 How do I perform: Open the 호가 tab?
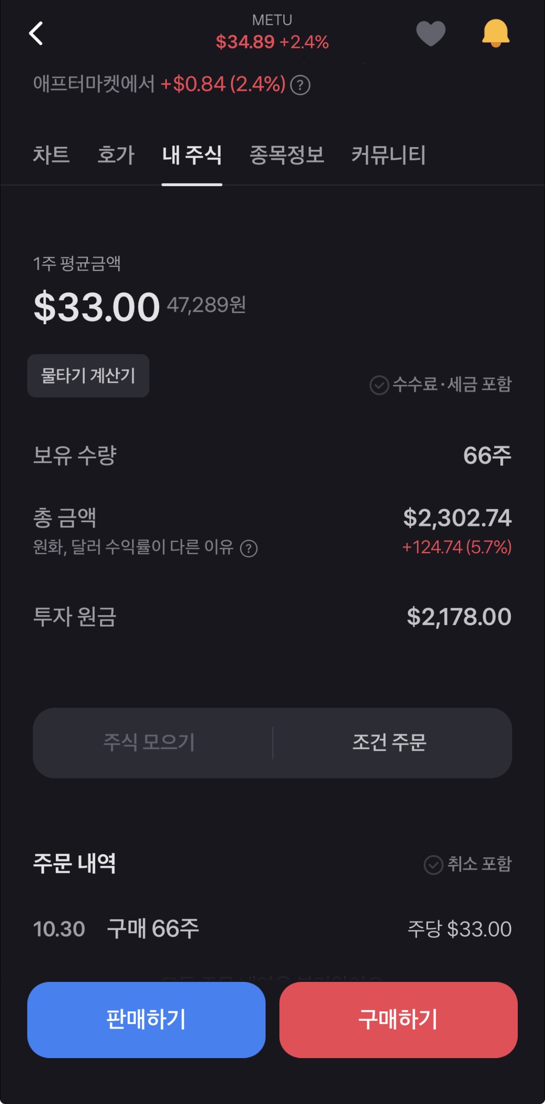click(116, 155)
